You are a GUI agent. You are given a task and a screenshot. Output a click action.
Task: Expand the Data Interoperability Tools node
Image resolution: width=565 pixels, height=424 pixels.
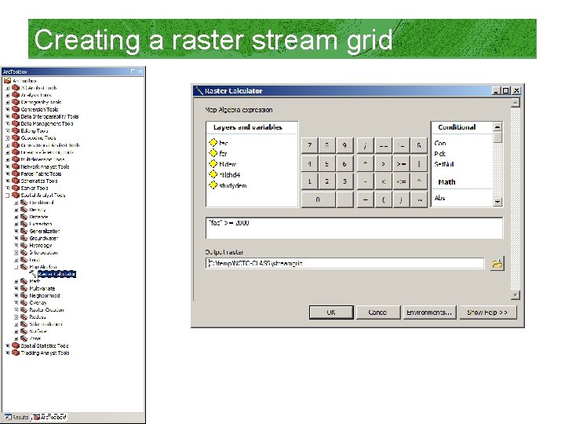pos(8,116)
